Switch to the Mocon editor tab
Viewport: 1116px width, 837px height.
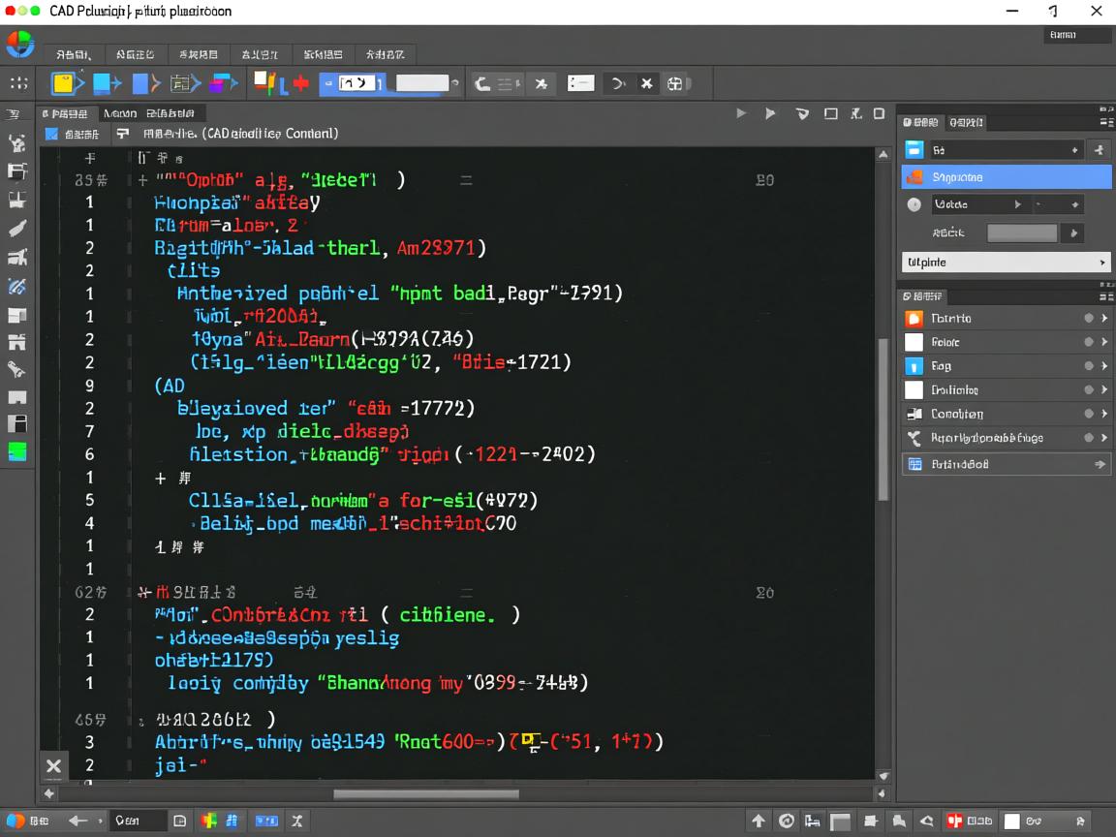point(119,113)
